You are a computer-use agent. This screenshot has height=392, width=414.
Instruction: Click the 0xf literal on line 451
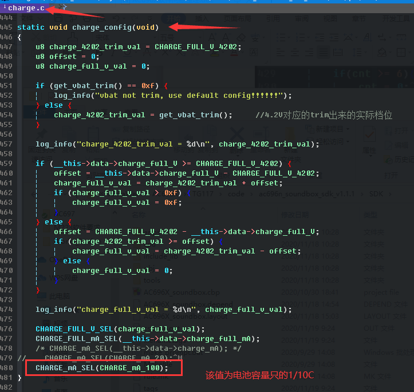click(x=148, y=86)
